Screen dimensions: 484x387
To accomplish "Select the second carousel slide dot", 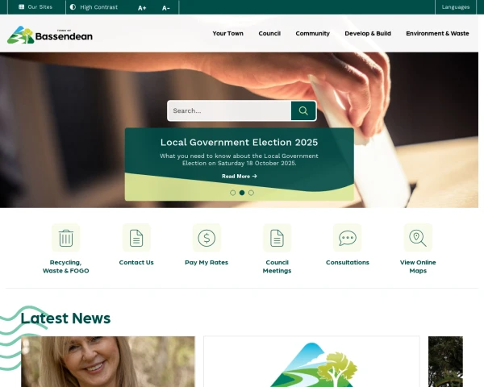I will 242,193.
